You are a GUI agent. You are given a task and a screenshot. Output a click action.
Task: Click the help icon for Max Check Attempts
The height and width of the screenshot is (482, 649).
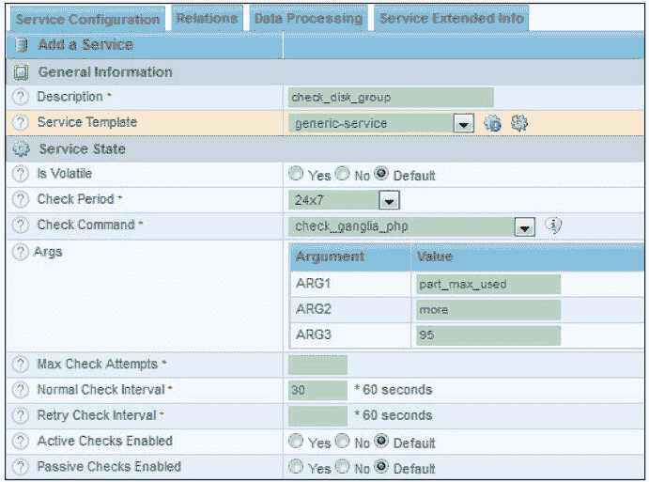(19, 365)
